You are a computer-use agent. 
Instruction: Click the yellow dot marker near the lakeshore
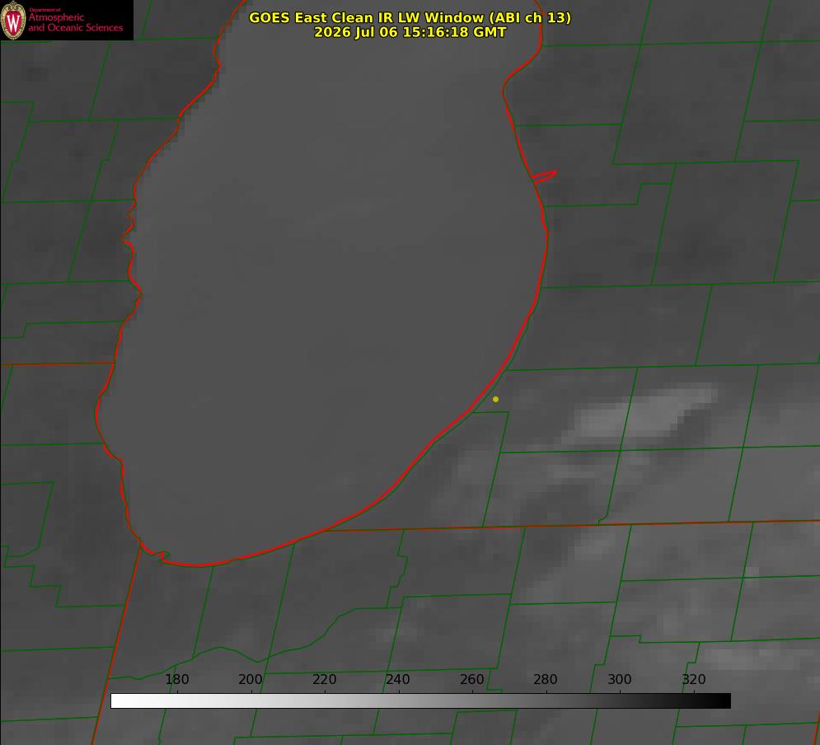[x=495, y=399]
